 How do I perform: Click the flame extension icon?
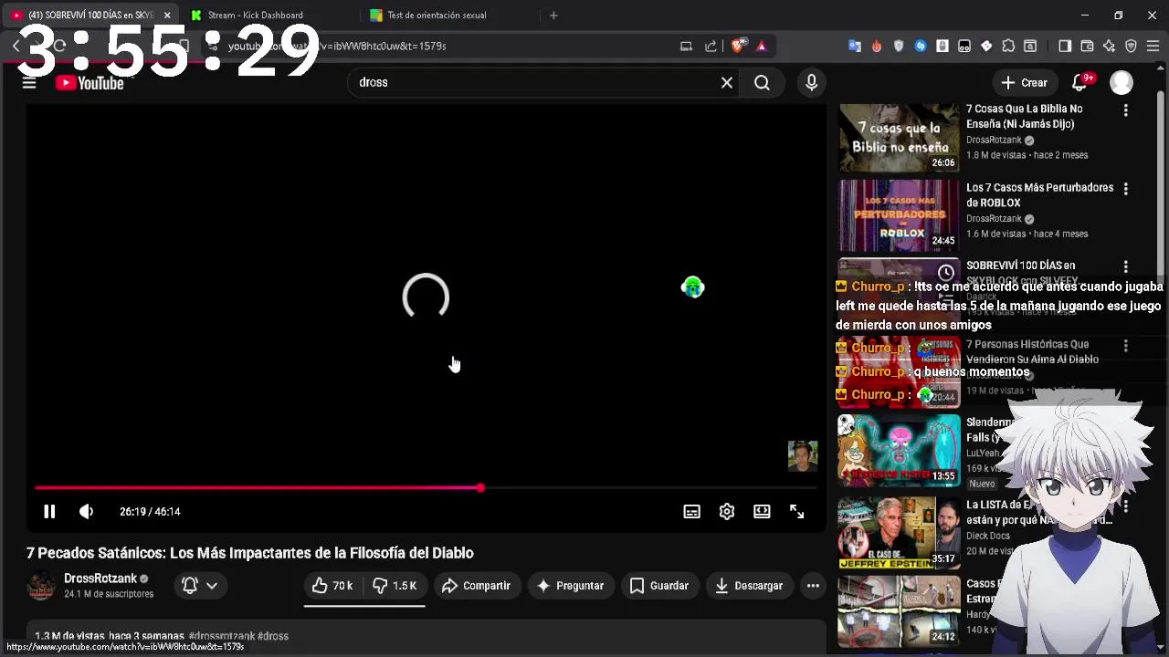(x=877, y=46)
